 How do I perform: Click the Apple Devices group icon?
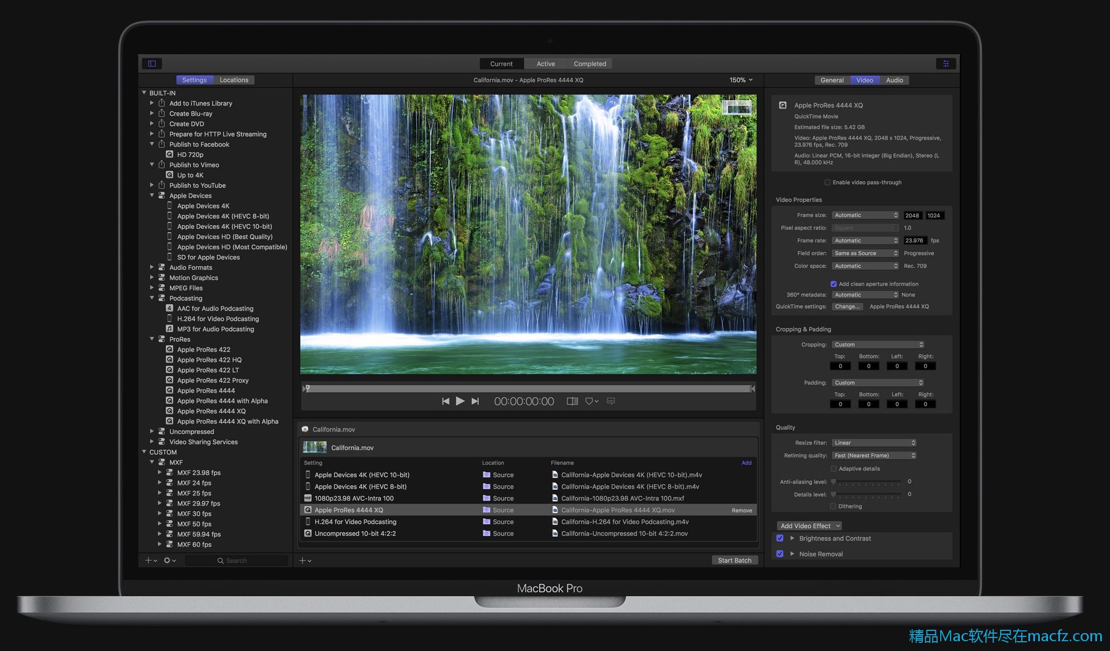[x=162, y=196]
